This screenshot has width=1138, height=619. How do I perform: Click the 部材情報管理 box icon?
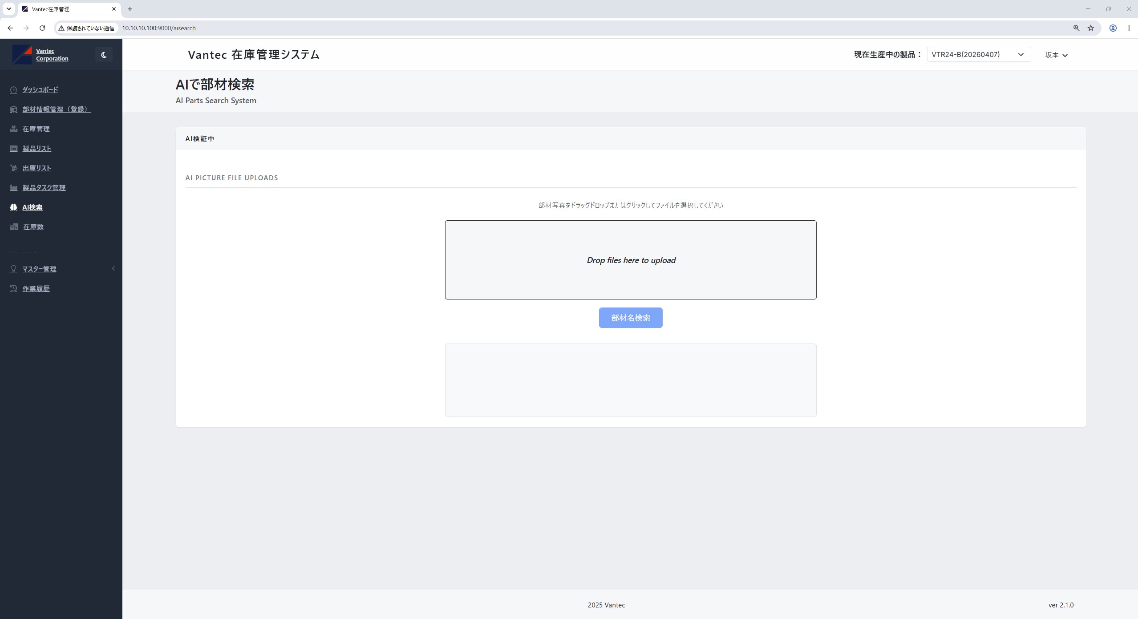point(14,109)
